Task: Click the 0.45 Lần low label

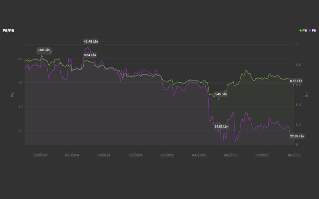Action: pyautogui.click(x=220, y=94)
